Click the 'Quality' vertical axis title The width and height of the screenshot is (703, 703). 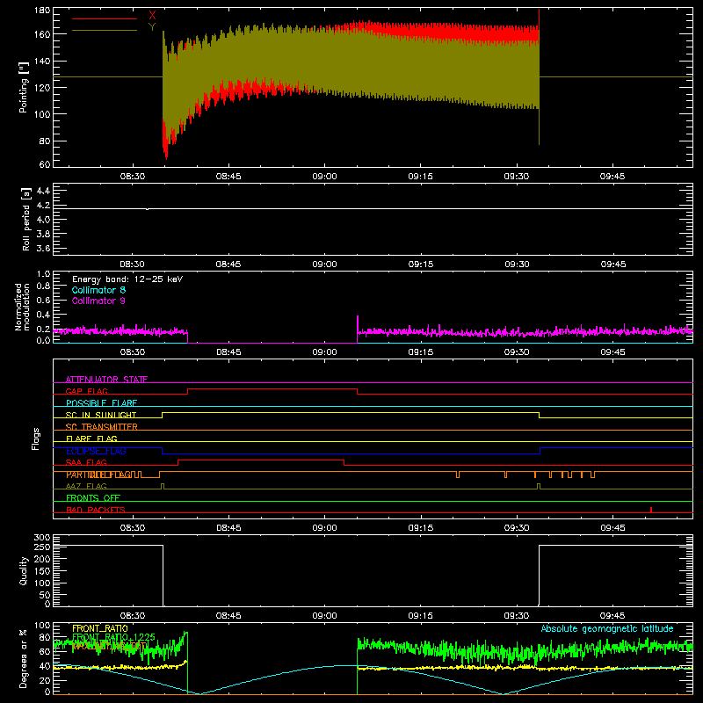[24, 570]
